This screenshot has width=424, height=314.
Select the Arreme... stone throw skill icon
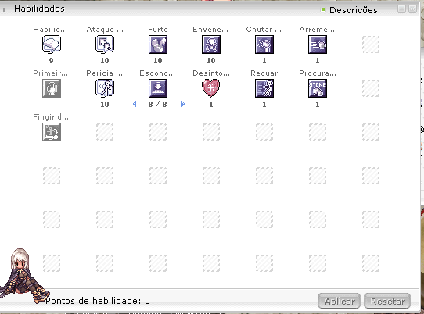tap(318, 45)
